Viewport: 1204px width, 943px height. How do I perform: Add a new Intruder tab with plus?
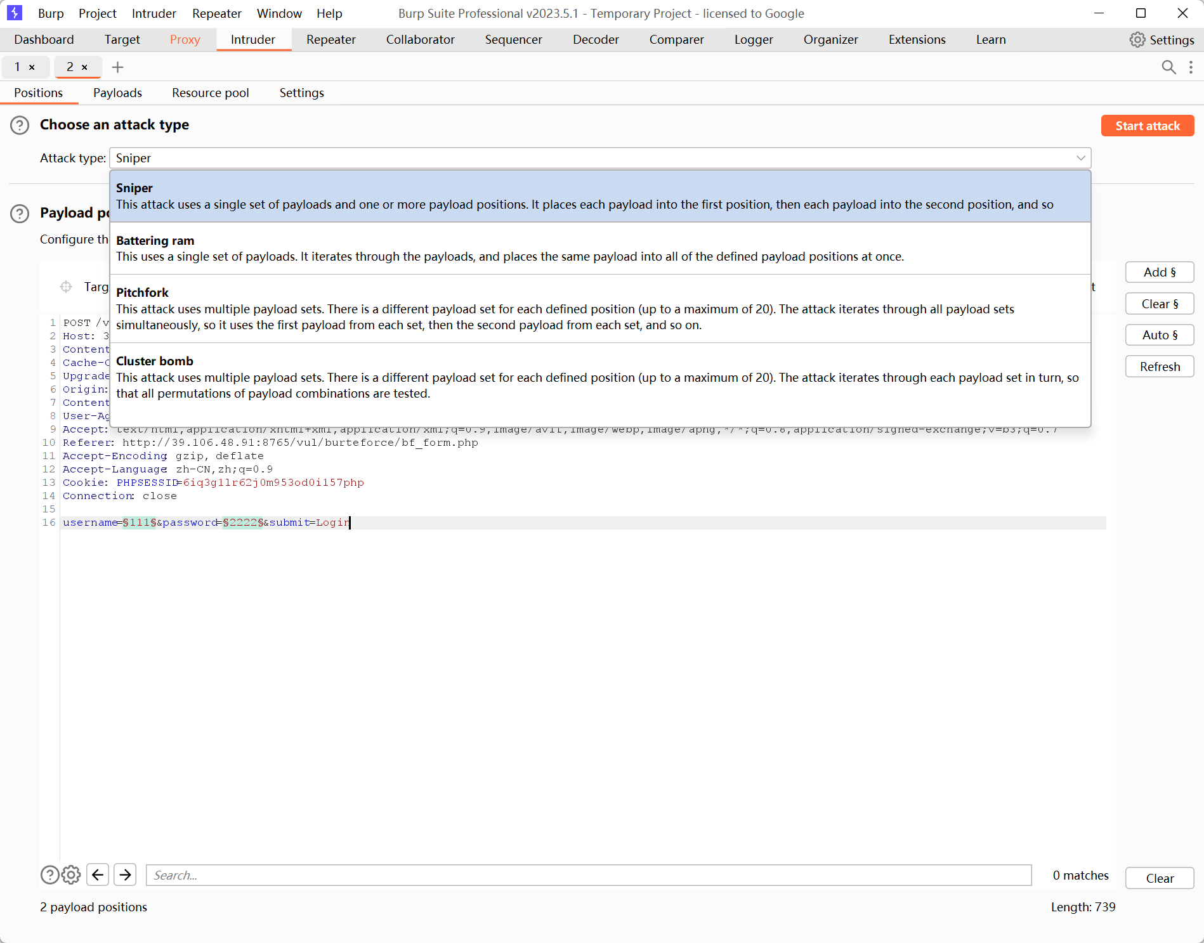pyautogui.click(x=117, y=67)
